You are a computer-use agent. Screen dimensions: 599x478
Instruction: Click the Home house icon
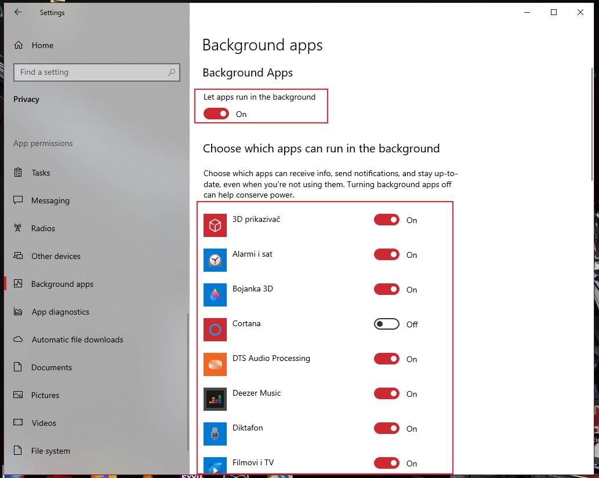18,45
